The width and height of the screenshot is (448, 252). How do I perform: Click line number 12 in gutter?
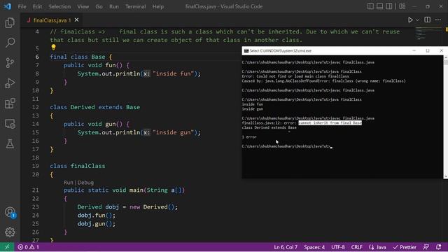(36, 107)
